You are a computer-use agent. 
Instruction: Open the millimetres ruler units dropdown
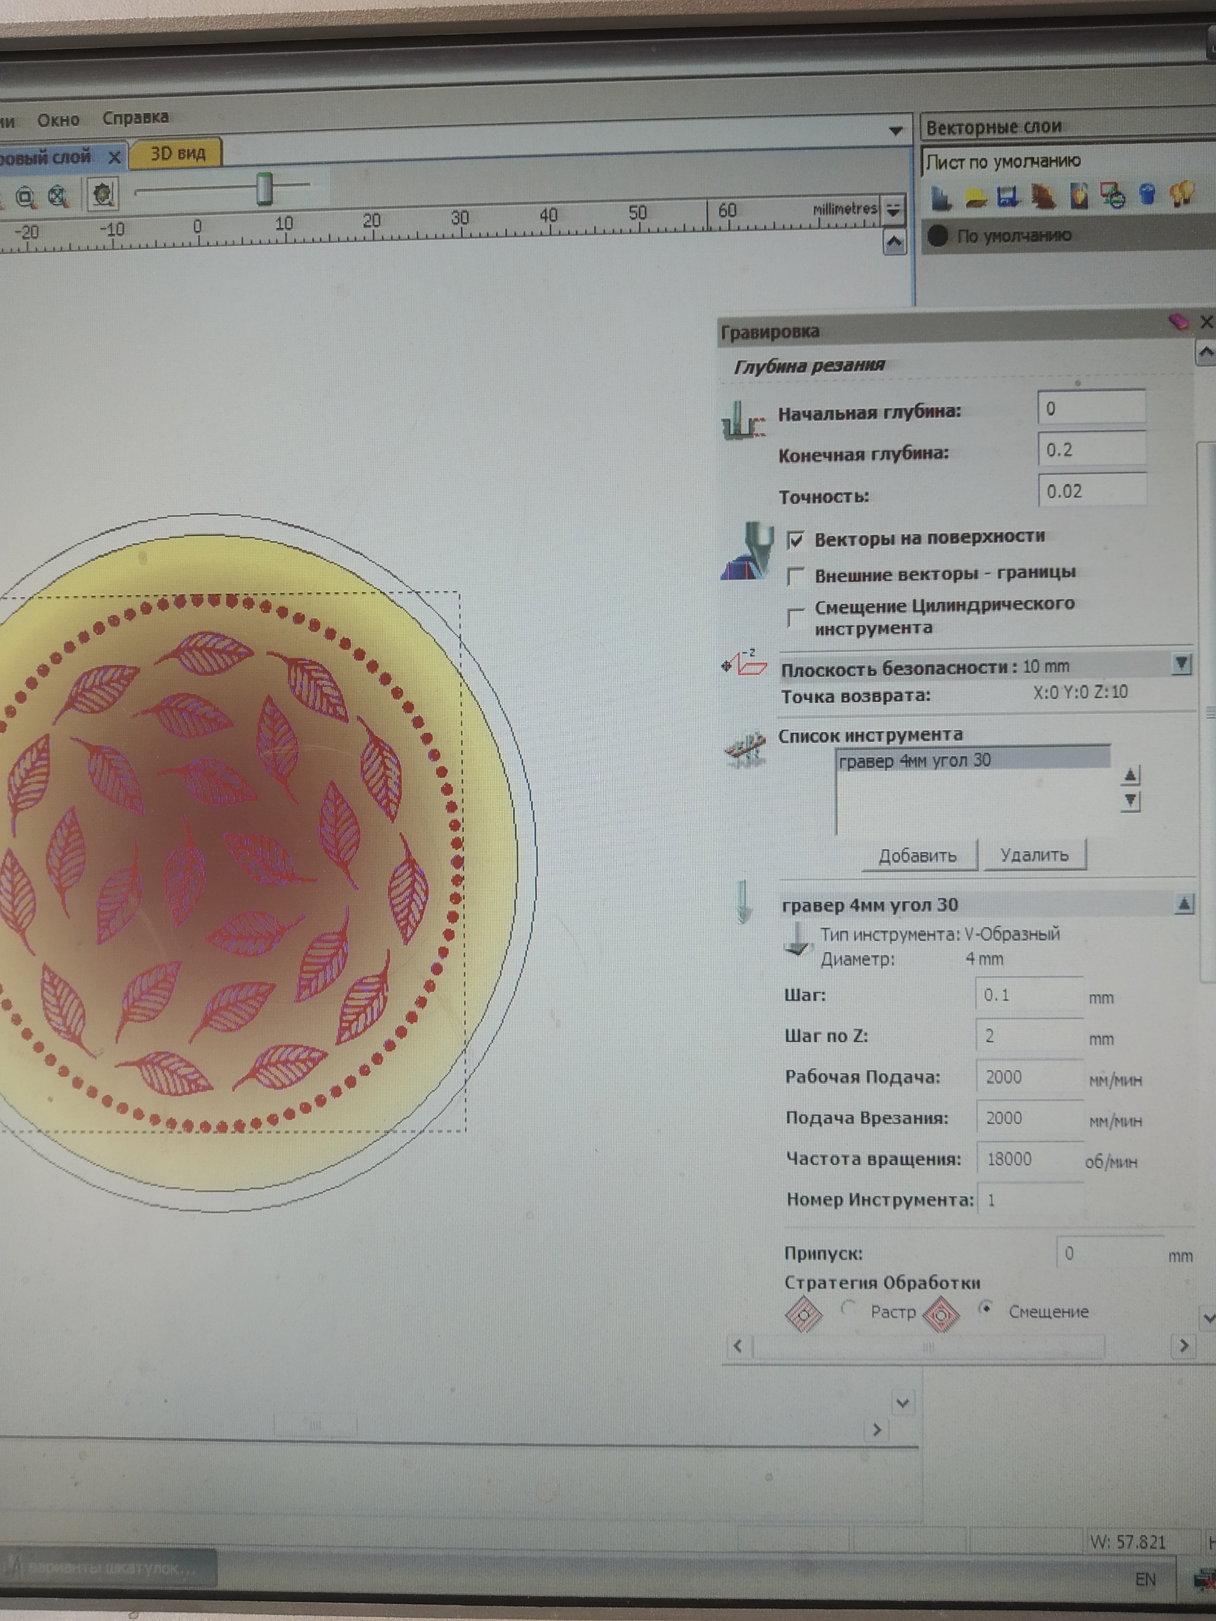click(x=893, y=210)
